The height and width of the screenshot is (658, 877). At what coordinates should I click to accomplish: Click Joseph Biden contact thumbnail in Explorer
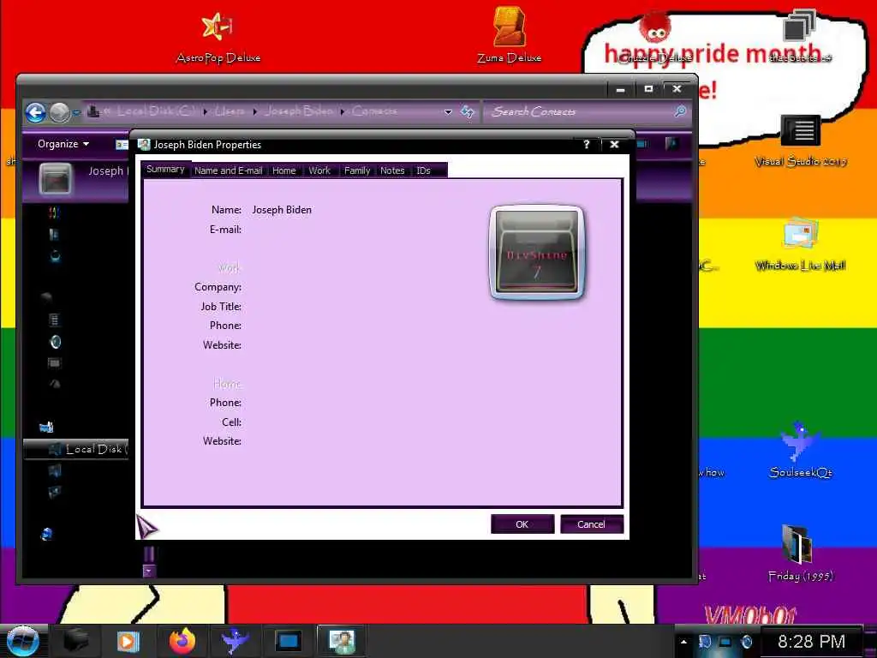click(55, 179)
